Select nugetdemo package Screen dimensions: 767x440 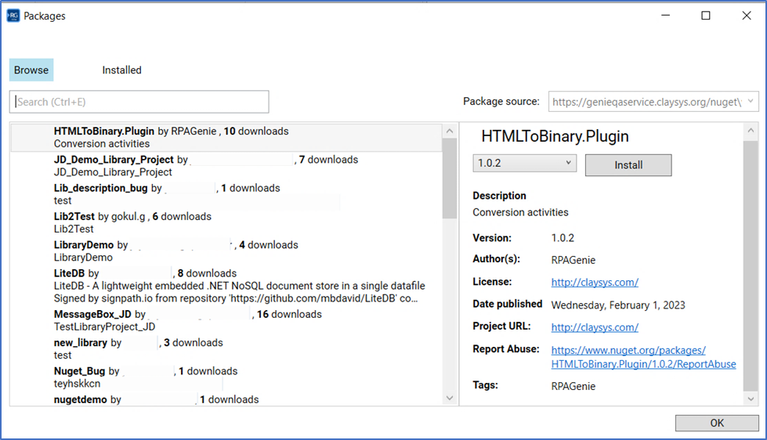tap(226, 399)
